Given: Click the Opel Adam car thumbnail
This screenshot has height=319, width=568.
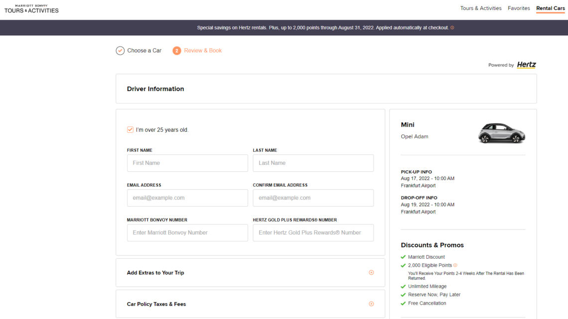Looking at the screenshot, I should [502, 133].
